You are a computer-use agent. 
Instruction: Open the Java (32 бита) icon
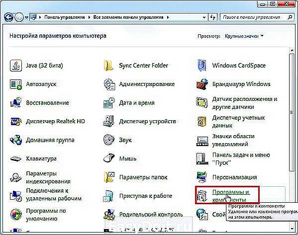tap(16, 66)
